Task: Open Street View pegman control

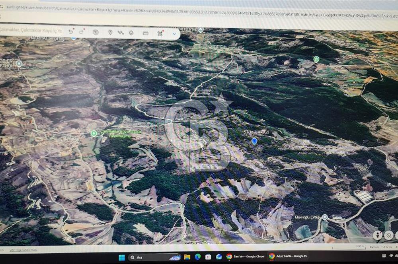Action: tap(377, 235)
